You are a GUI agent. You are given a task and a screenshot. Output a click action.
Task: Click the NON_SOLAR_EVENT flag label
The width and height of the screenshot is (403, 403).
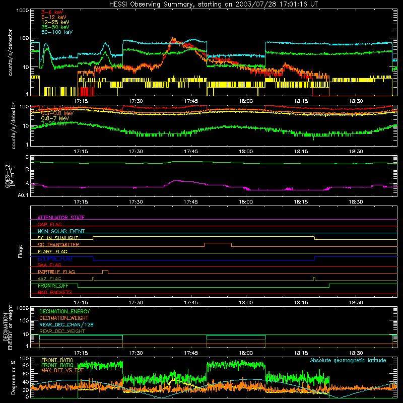pyautogui.click(x=61, y=231)
